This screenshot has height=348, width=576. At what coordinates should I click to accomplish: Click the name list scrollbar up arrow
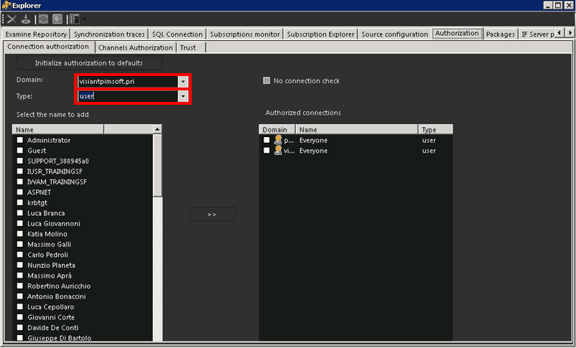157,129
